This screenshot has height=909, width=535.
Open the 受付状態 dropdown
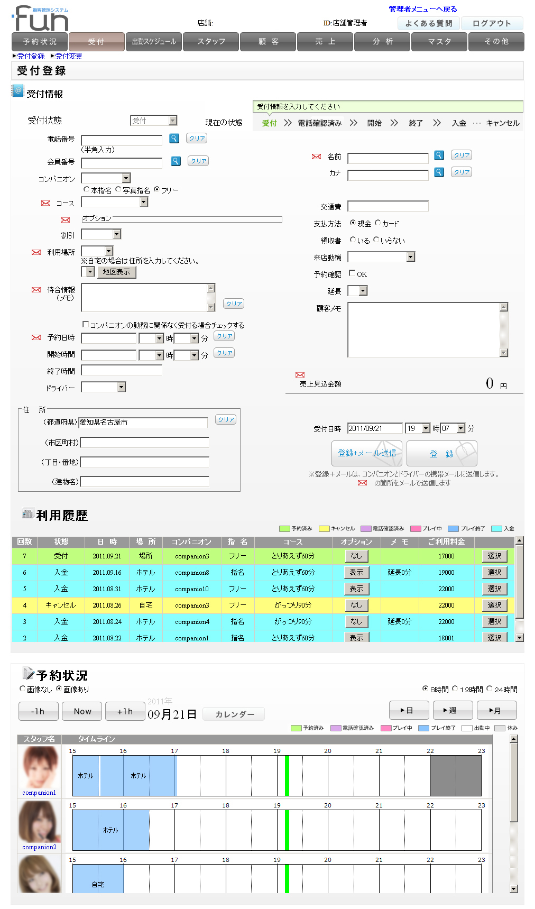pyautogui.click(x=154, y=121)
